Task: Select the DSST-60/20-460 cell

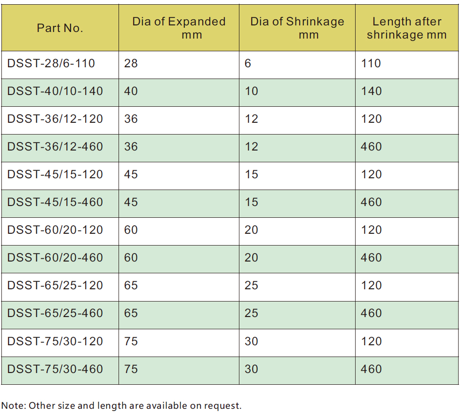Action: point(55,257)
